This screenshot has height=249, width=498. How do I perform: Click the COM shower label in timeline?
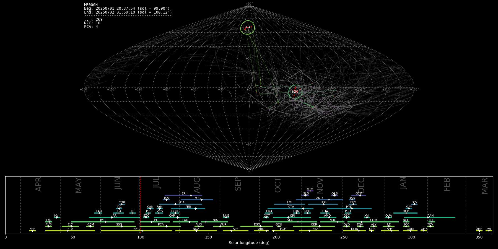pos(373,220)
